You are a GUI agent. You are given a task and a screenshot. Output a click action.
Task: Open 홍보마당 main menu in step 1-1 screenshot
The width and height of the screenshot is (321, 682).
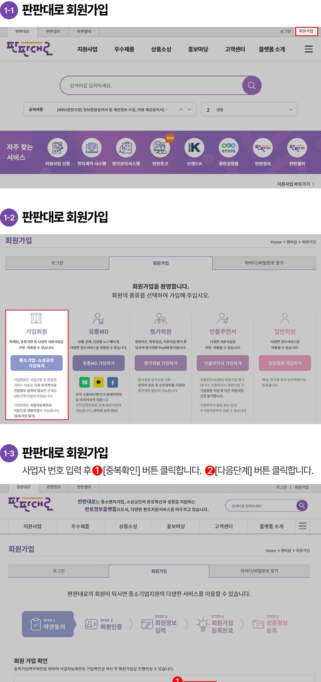[x=198, y=49]
